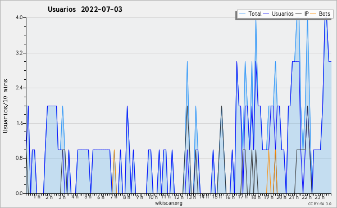Screen dimensions: 337x208
Task: Click the '13 h' x-axis label
Action: (x=191, y=197)
